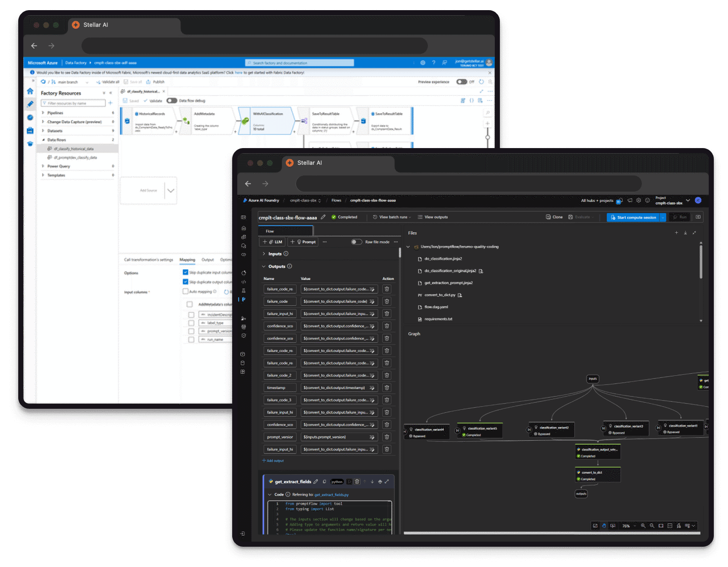Click the Clone button
This screenshot has height=567, width=728.
(554, 217)
